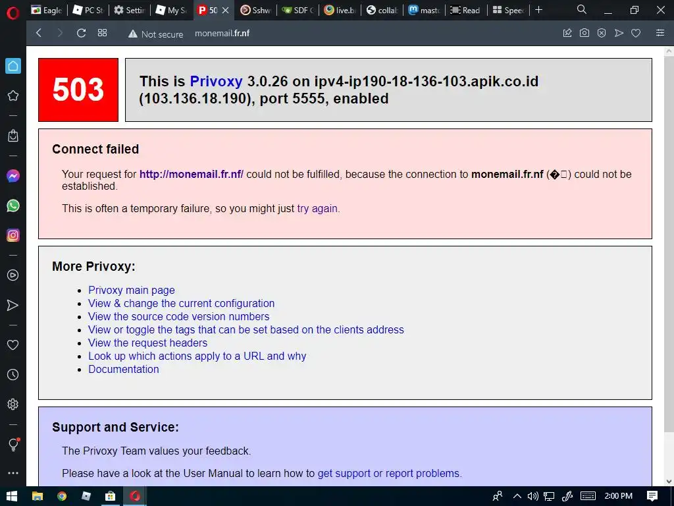This screenshot has height=506, width=674.
Task: Switch to the Settings tab
Action: pos(130,10)
